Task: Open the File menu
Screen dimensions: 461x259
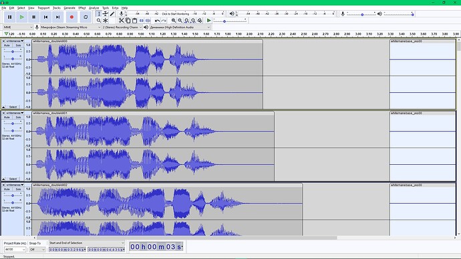Action: coord(4,8)
